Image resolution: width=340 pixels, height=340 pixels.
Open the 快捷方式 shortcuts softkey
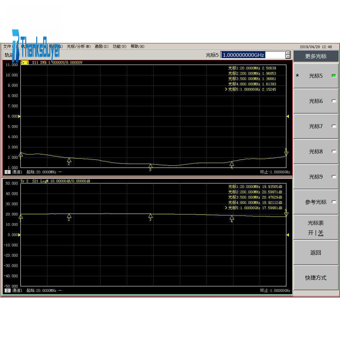coord(316,278)
